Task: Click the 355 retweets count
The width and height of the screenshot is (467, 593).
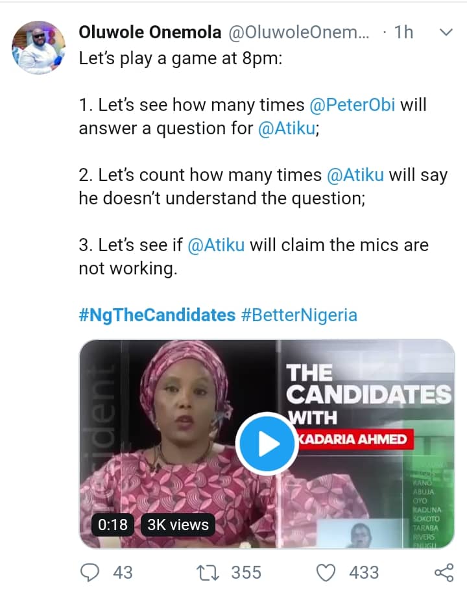Action: (246, 572)
